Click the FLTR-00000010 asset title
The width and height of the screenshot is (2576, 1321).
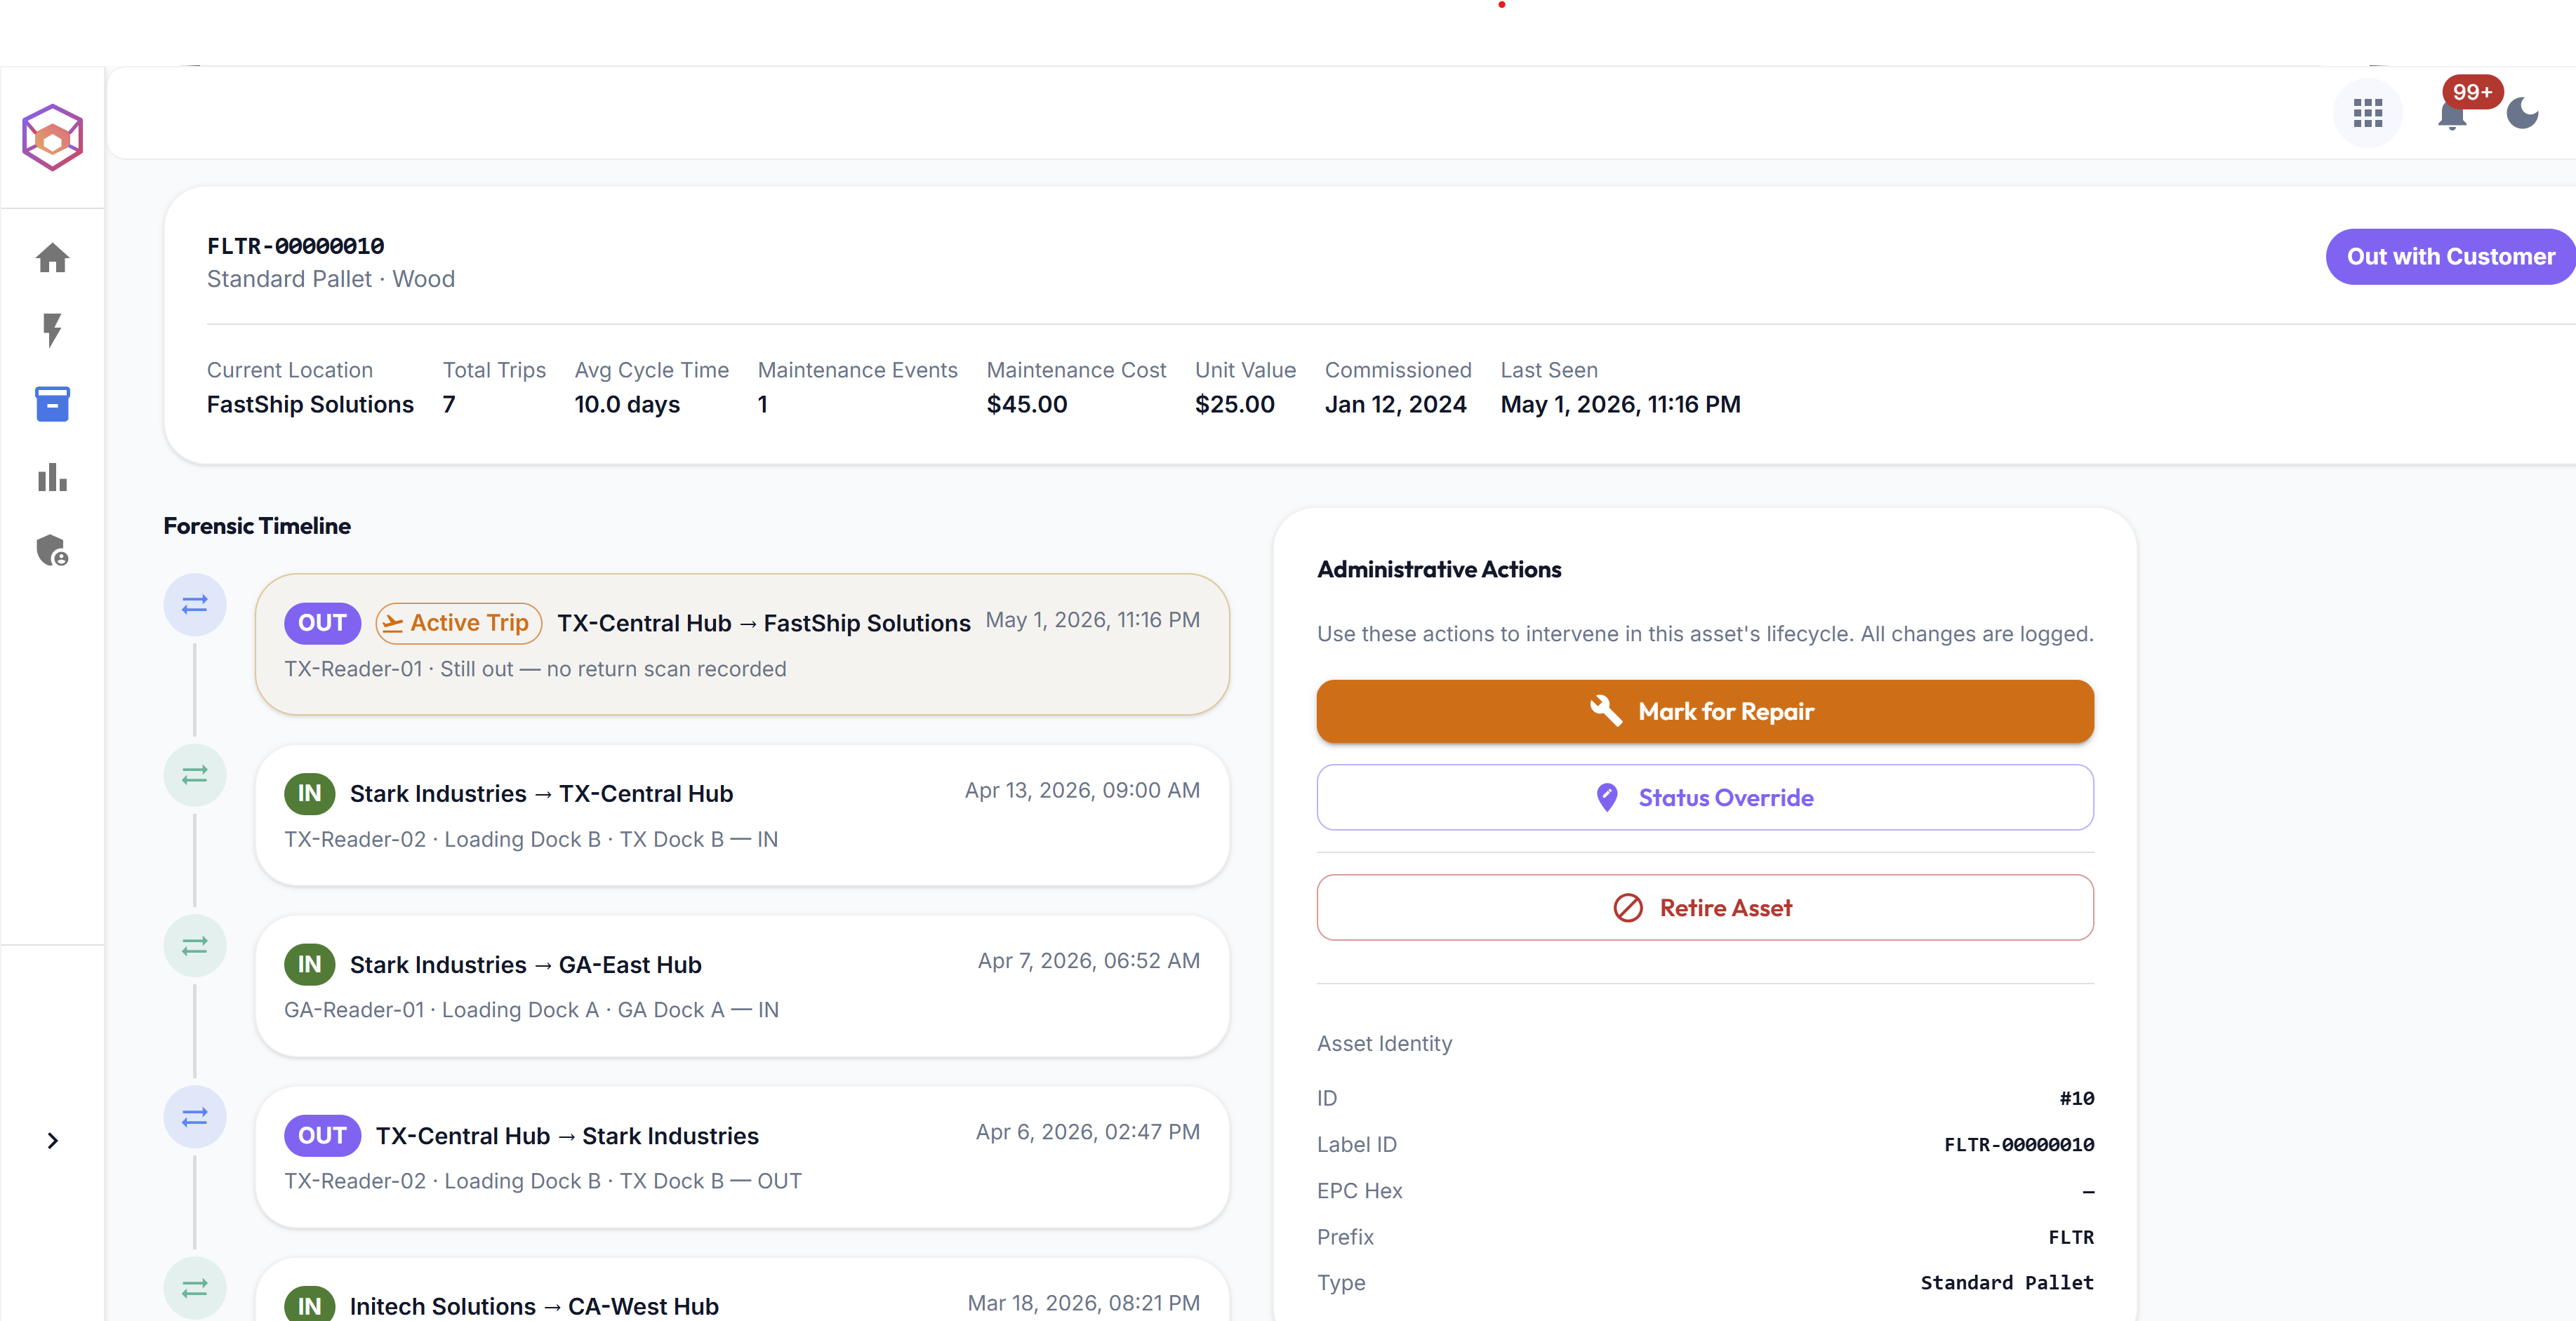(295, 246)
